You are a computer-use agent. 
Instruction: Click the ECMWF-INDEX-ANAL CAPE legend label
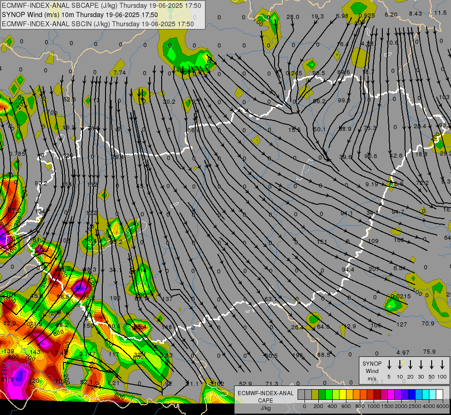(265, 397)
